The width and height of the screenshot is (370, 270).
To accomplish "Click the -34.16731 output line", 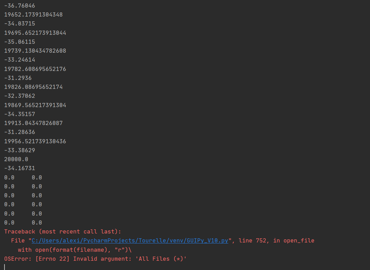I will coord(20,168).
